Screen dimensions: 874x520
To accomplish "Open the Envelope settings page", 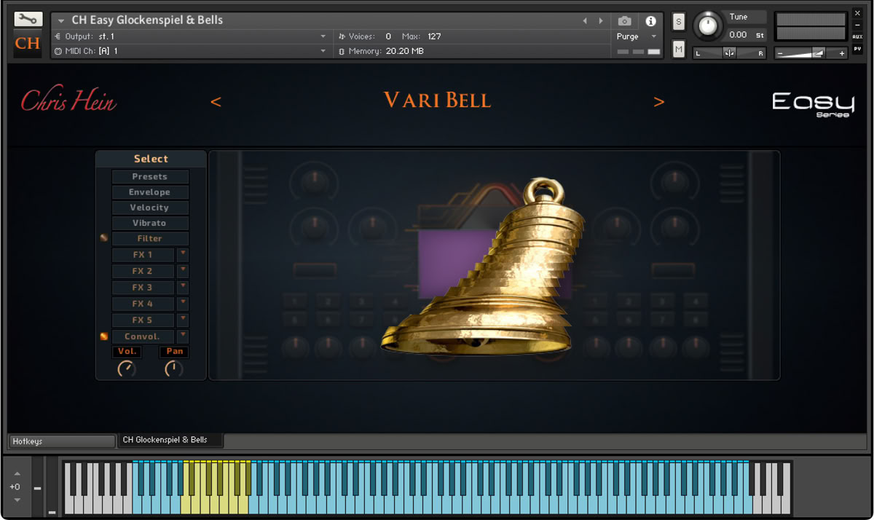I will [150, 192].
